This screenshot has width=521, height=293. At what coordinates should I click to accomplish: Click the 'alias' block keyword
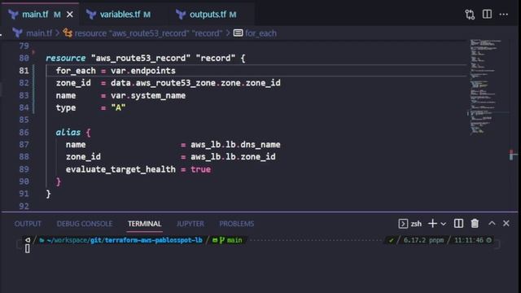click(68, 132)
